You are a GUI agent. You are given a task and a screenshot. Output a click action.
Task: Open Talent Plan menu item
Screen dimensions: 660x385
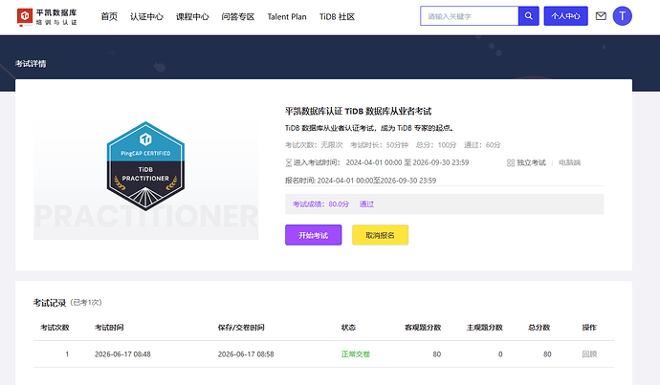(287, 17)
